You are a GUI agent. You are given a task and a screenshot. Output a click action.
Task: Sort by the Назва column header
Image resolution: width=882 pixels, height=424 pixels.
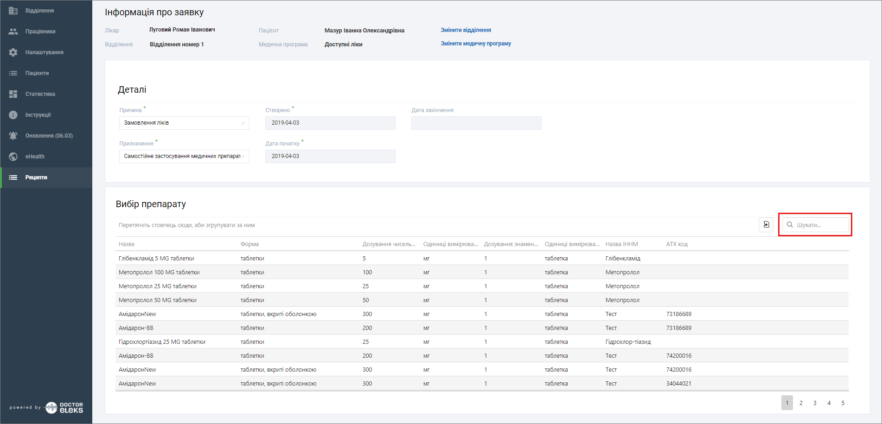tap(127, 244)
